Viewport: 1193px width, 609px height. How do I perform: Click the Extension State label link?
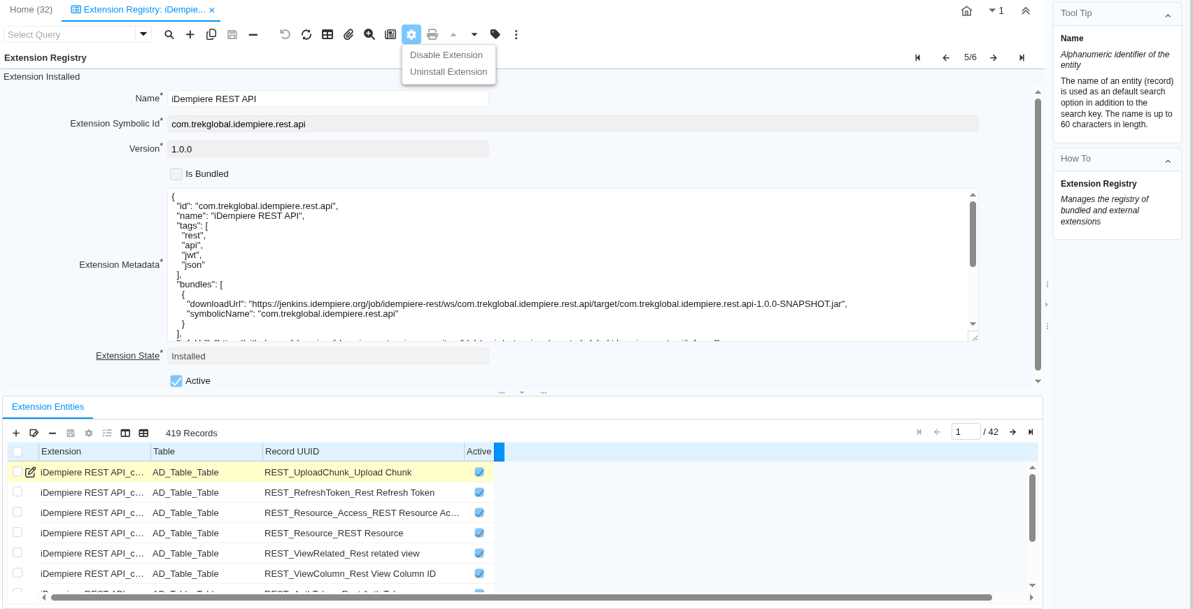(x=127, y=356)
